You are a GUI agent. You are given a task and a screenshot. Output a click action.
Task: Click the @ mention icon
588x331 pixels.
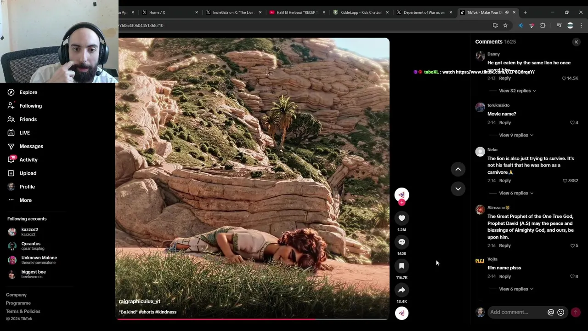551,312
